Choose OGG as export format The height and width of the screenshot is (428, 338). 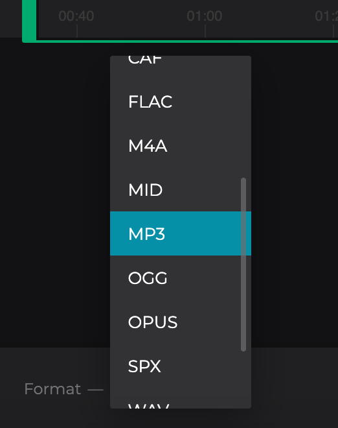(181, 278)
